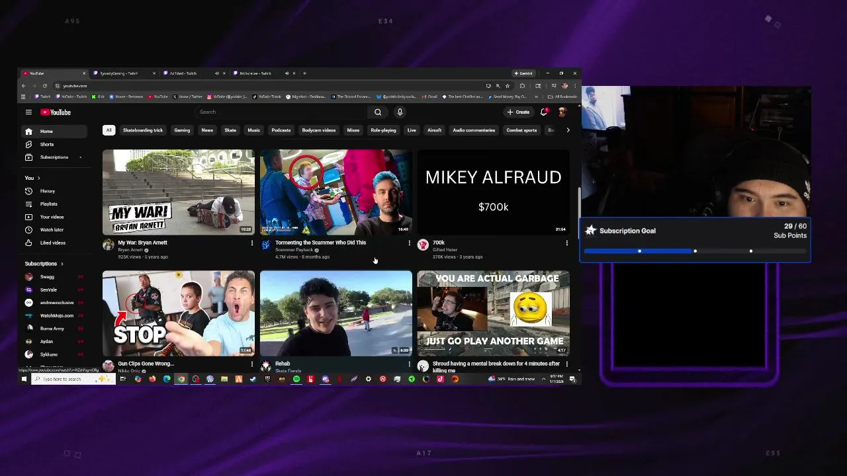Expand the Subscriptions list header
847x476 pixels.
44,264
